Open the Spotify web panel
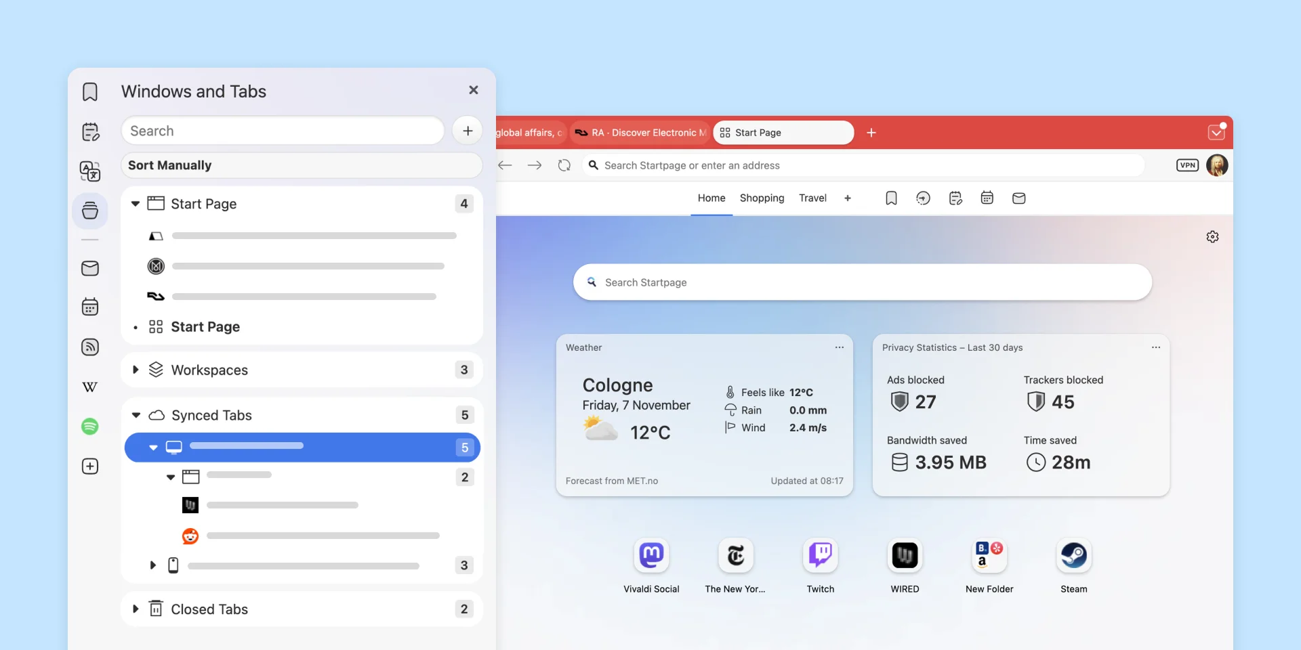The width and height of the screenshot is (1301, 650). click(x=90, y=427)
